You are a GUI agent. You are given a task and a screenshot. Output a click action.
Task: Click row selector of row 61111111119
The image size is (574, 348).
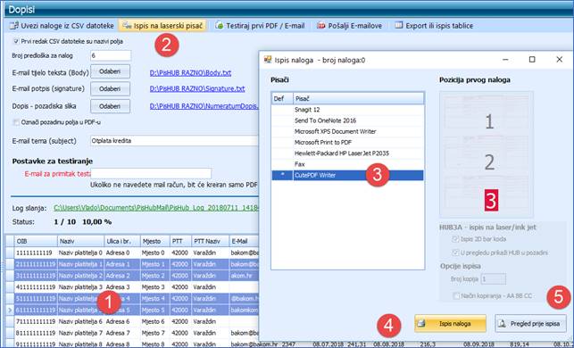[x=10, y=310]
